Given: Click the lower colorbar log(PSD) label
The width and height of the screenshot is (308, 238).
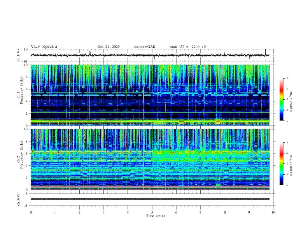Looking at the screenshot, I should 291,165.
